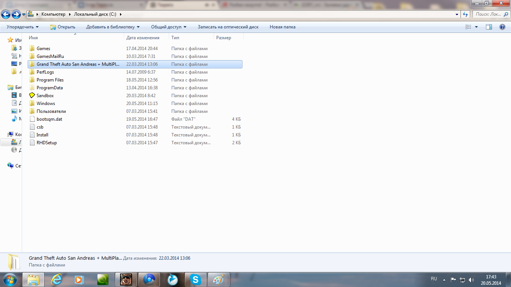Image resolution: width=511 pixels, height=287 pixels.
Task: Click the volume speaker tray icon
Action: [471, 280]
